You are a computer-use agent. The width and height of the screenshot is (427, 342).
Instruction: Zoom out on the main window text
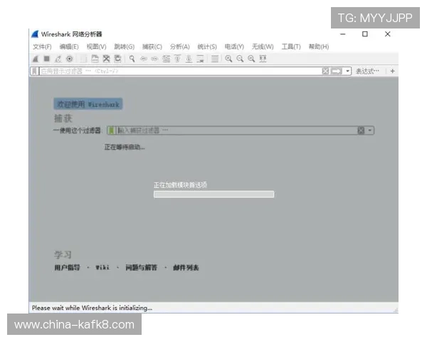point(240,58)
